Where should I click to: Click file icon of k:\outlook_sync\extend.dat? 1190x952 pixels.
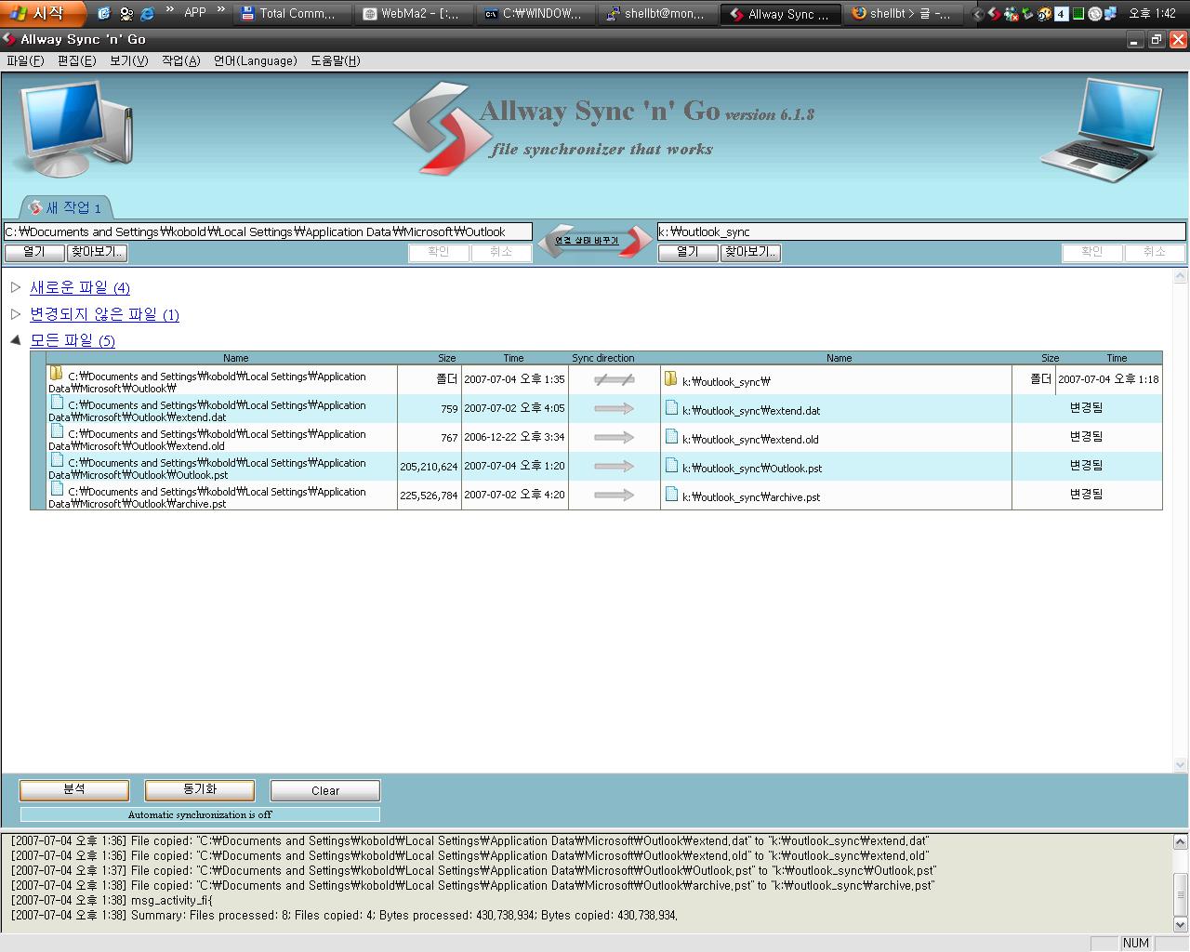coord(671,407)
